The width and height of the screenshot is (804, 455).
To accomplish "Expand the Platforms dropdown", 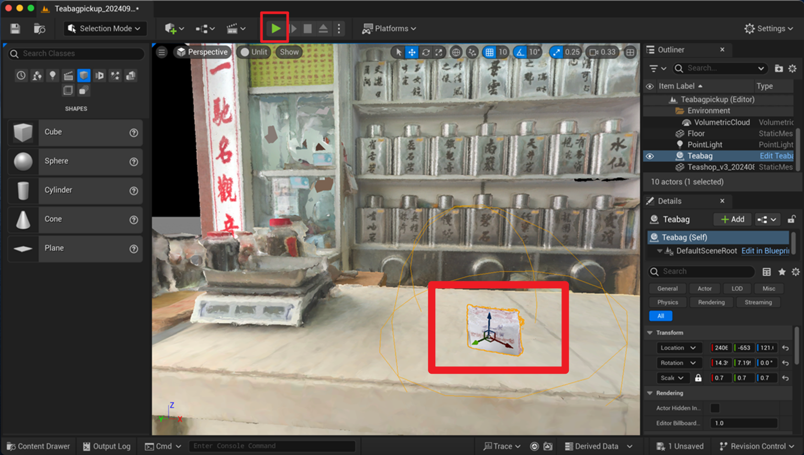I will point(389,28).
